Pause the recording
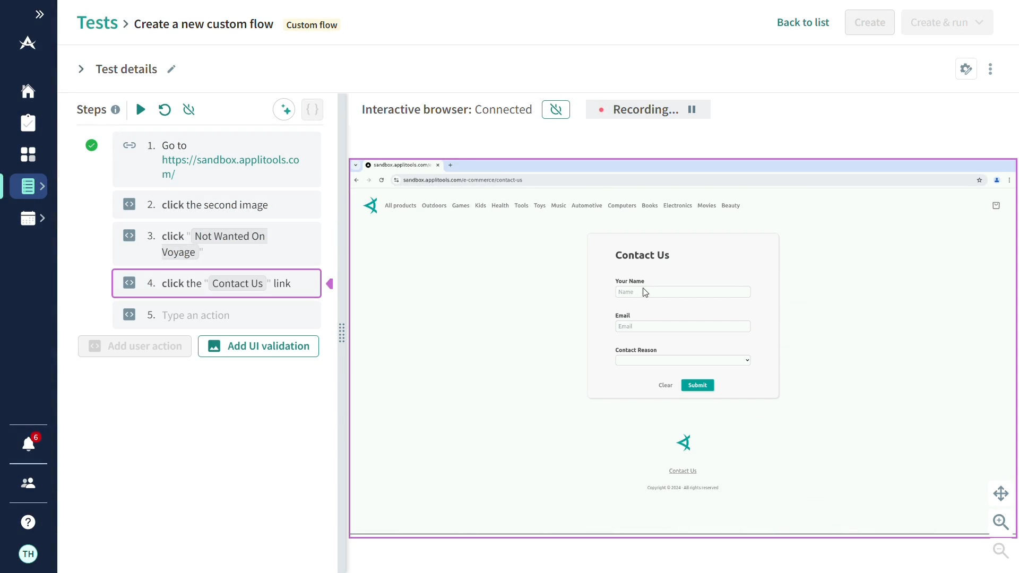 point(692,109)
